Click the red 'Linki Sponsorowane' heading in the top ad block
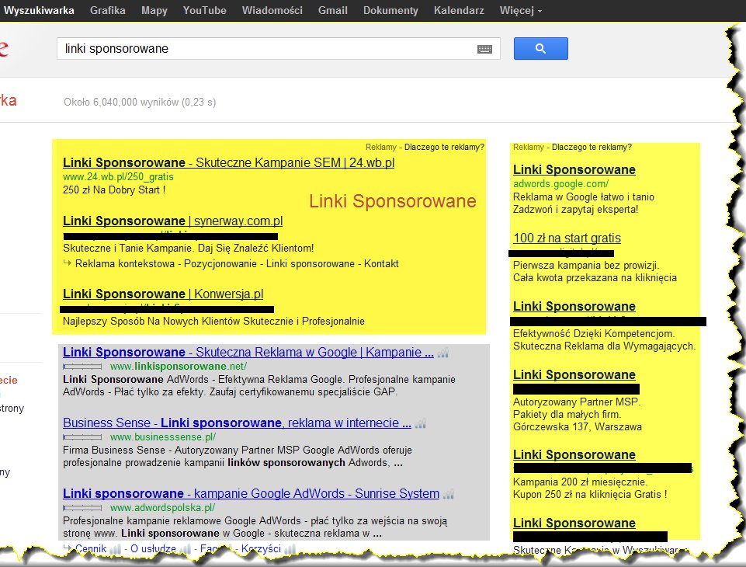 (393, 201)
